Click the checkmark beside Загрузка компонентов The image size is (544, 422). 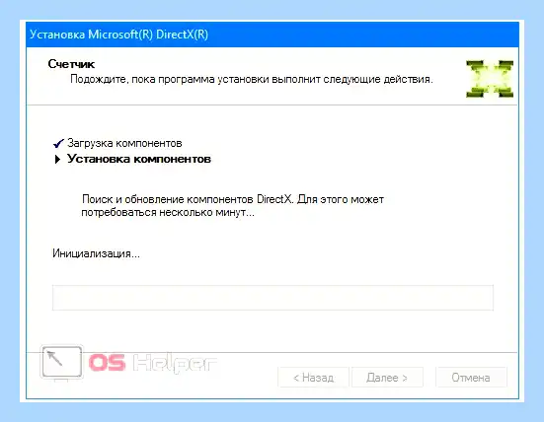[58, 143]
